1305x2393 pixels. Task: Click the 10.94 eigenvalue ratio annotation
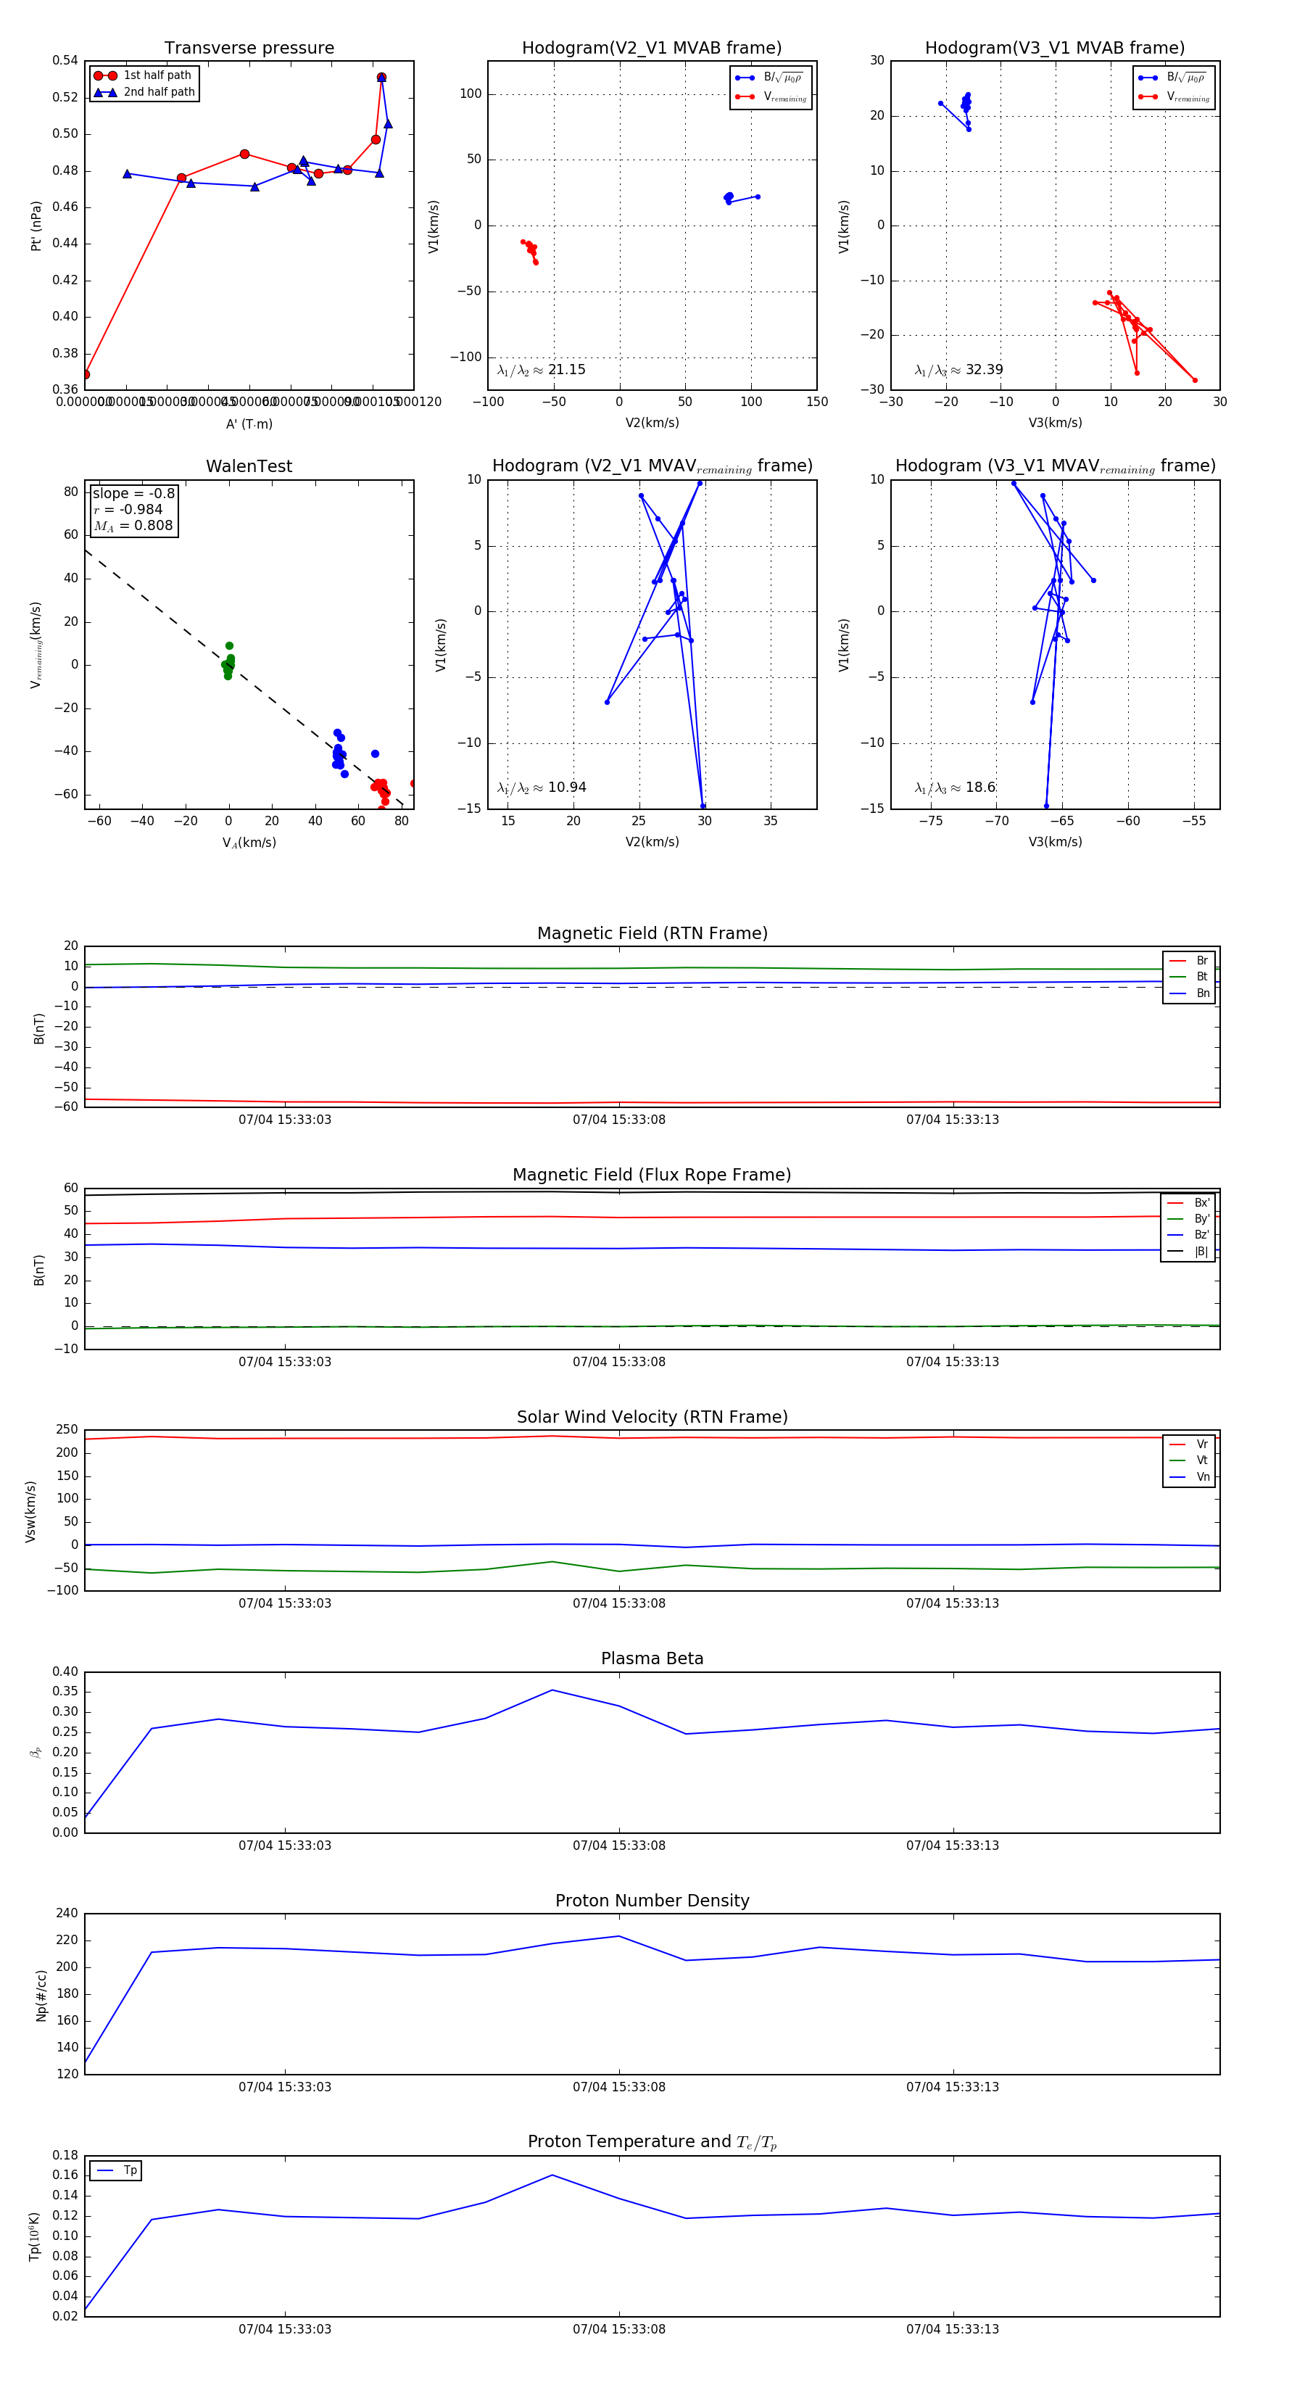pyautogui.click(x=542, y=788)
